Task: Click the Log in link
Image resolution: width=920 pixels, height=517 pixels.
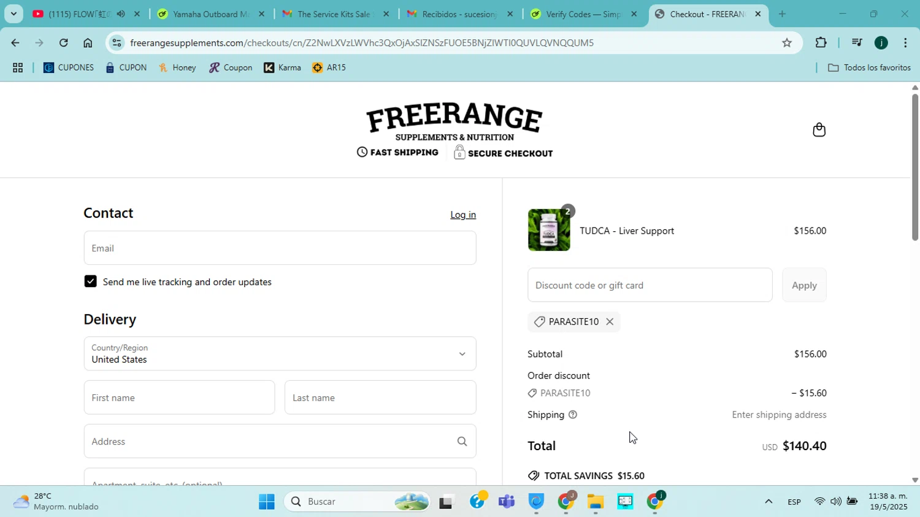Action: click(463, 215)
